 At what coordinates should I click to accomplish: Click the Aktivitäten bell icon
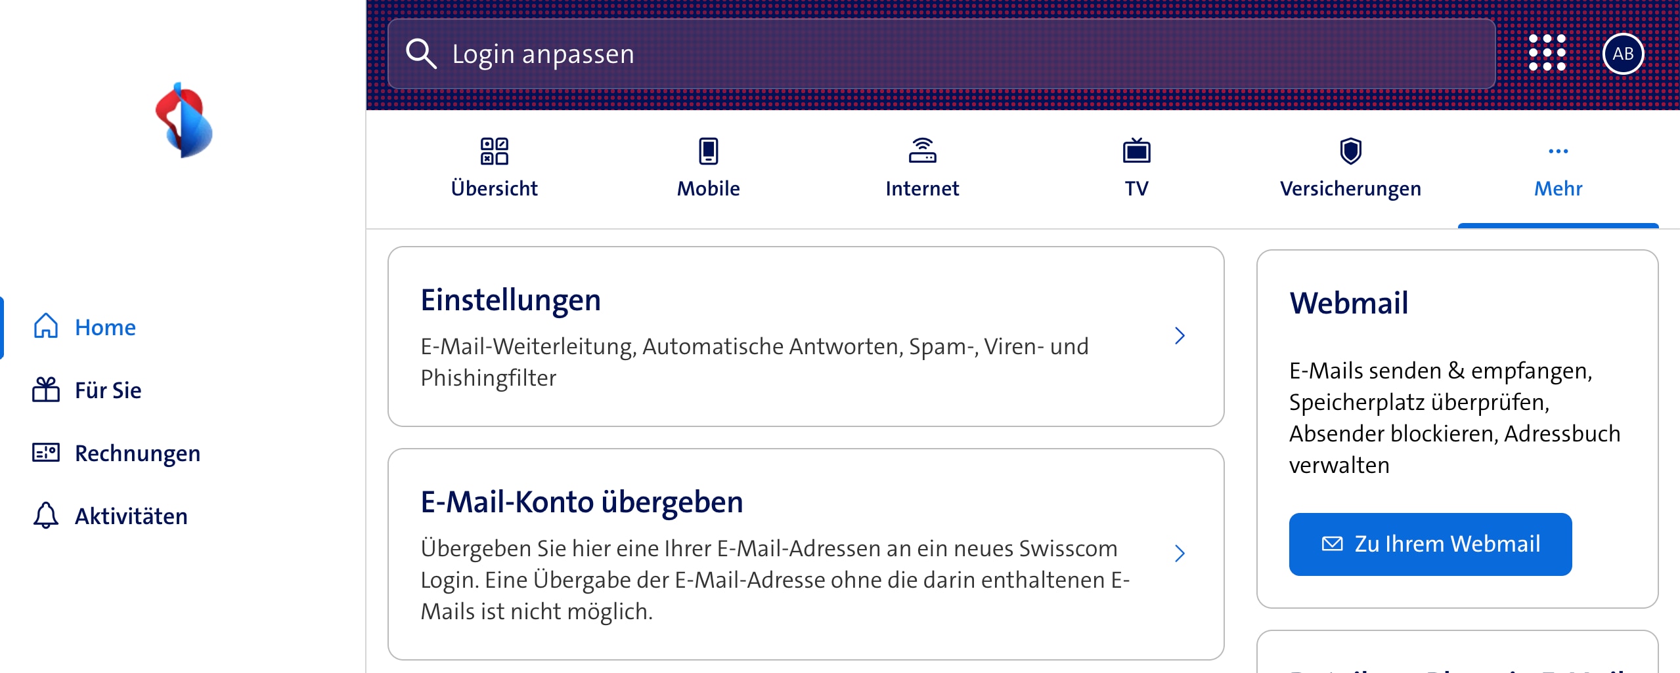[x=46, y=516]
